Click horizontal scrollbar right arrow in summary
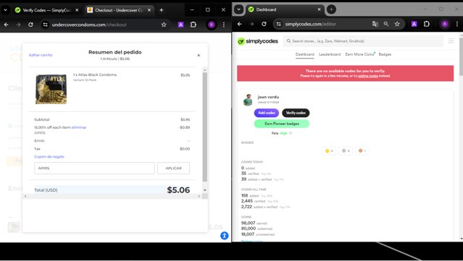 199,196
